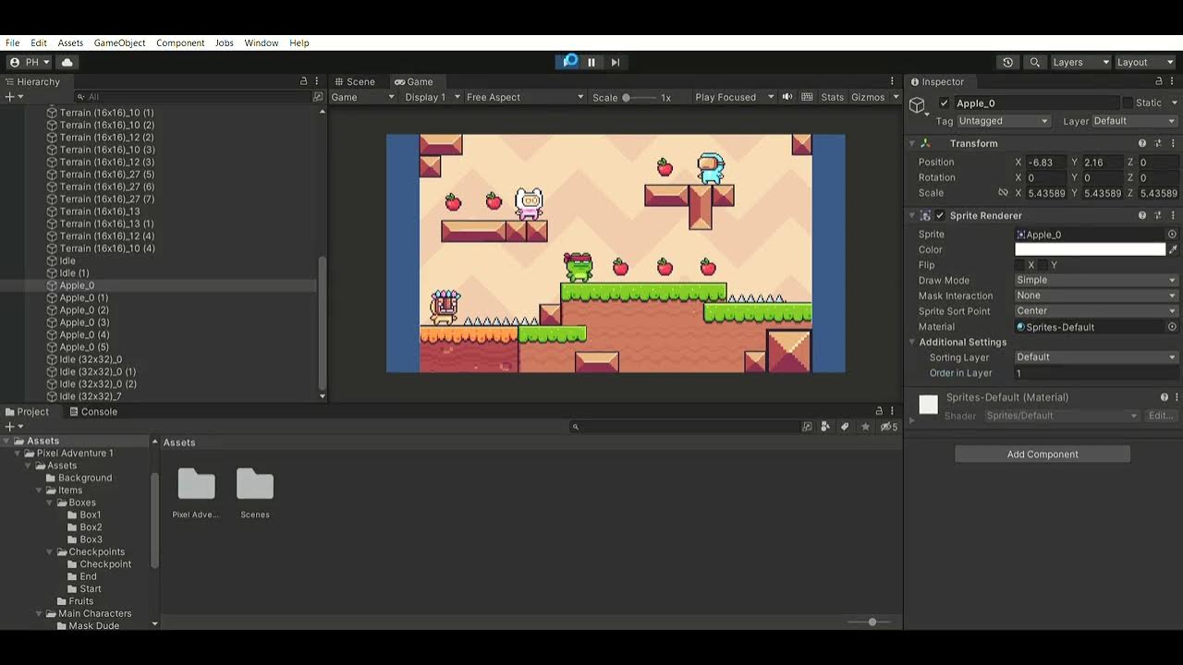Image resolution: width=1183 pixels, height=665 pixels.
Task: Open the Transform presets icon
Action: click(1158, 143)
